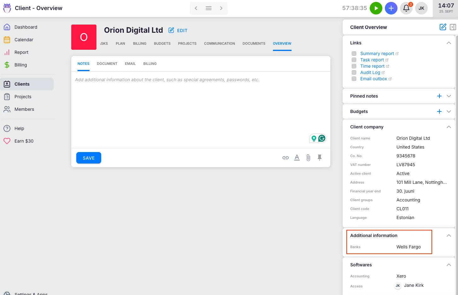Open Billing from the sidebar

20,65
